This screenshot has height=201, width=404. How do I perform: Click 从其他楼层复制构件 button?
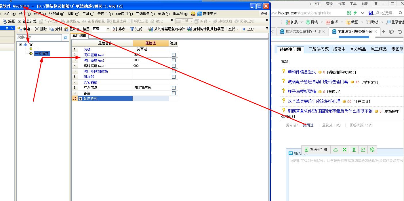click(167, 29)
